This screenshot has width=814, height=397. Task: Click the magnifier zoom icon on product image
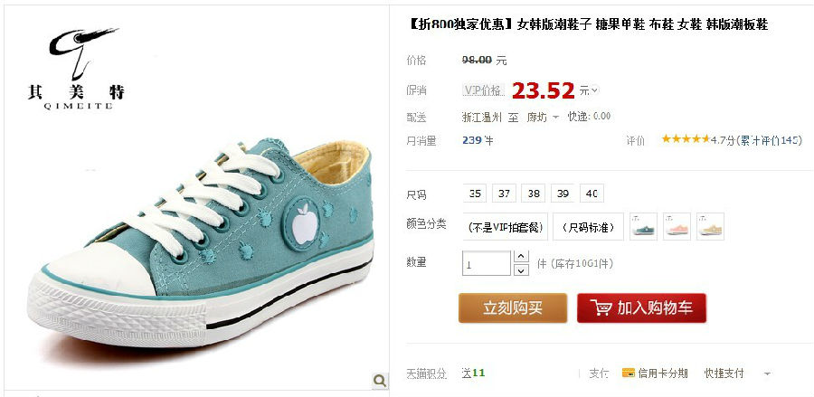380,381
